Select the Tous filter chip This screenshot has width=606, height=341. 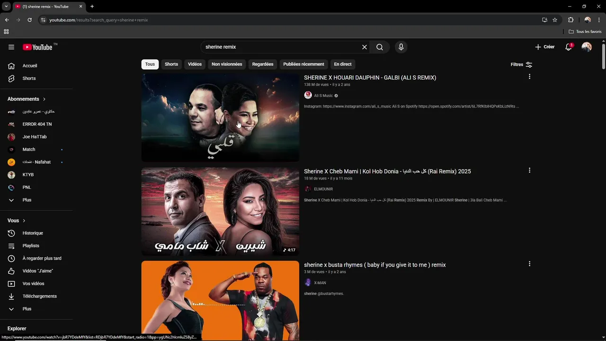[x=150, y=64]
